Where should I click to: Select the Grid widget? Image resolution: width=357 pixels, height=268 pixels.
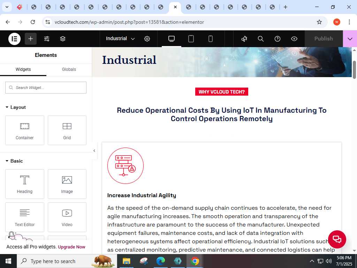67,131
